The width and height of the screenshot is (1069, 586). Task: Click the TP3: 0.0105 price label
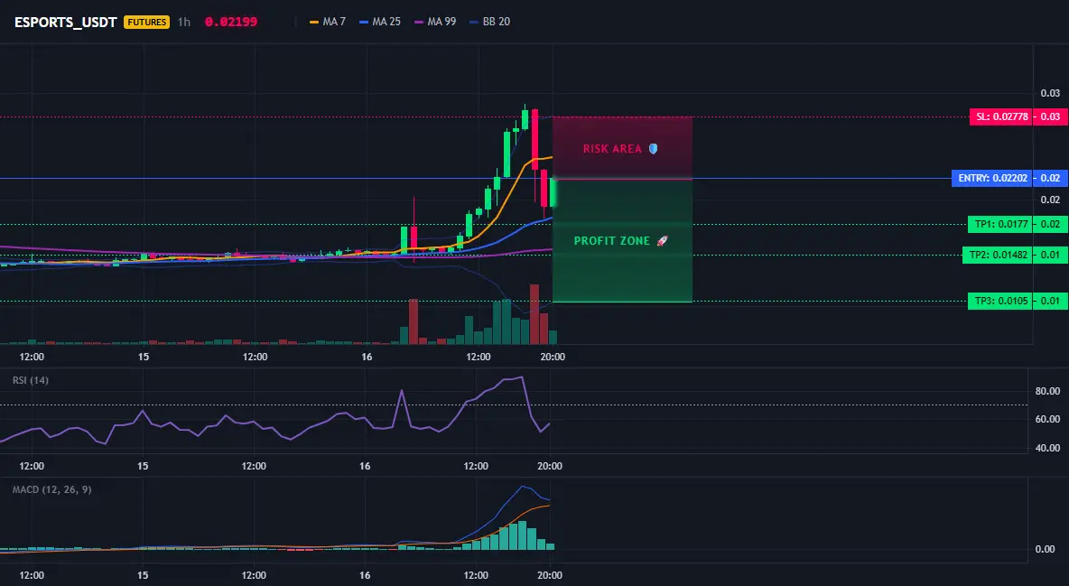1000,301
